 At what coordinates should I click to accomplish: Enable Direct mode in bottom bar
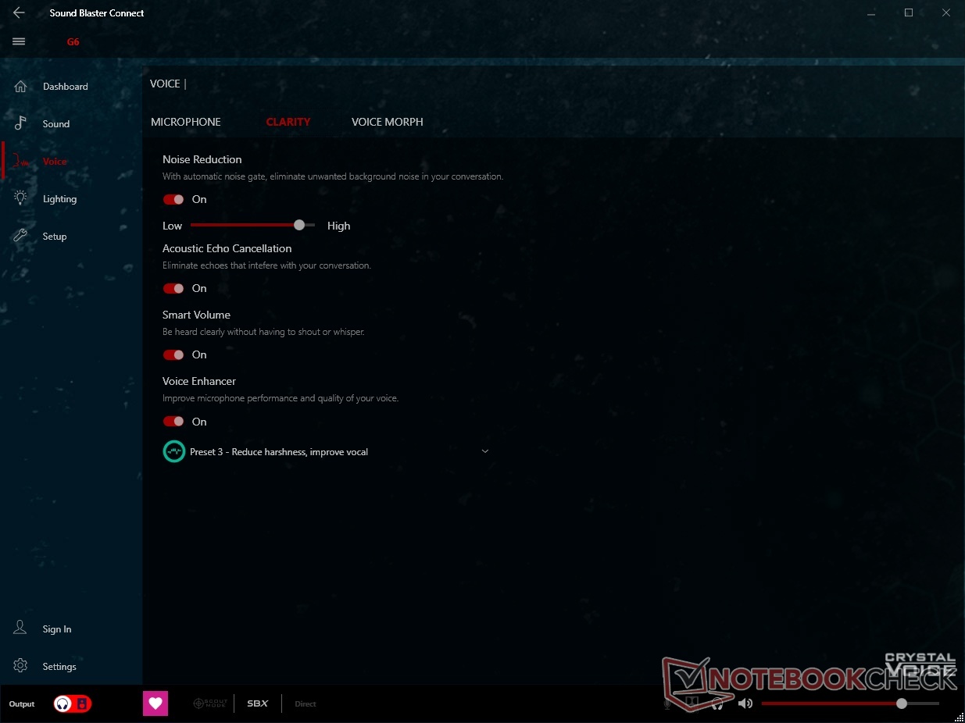[306, 703]
